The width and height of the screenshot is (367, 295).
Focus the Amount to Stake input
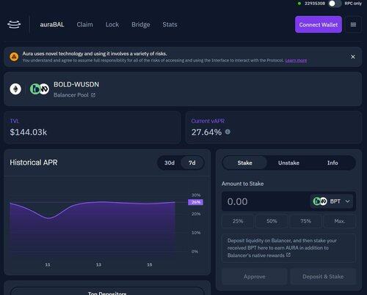point(266,201)
